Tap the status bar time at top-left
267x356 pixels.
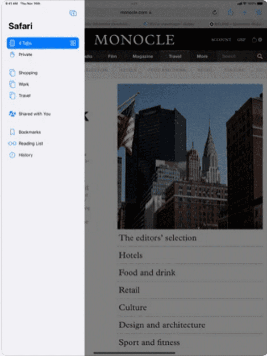11,4
